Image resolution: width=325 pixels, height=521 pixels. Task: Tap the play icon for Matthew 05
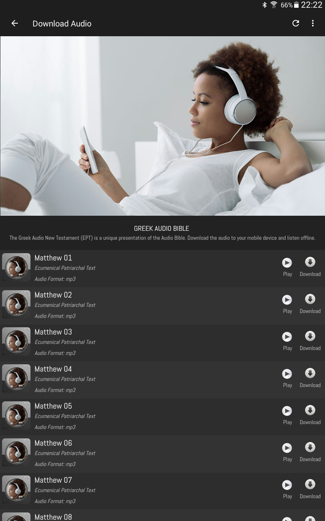[287, 411]
